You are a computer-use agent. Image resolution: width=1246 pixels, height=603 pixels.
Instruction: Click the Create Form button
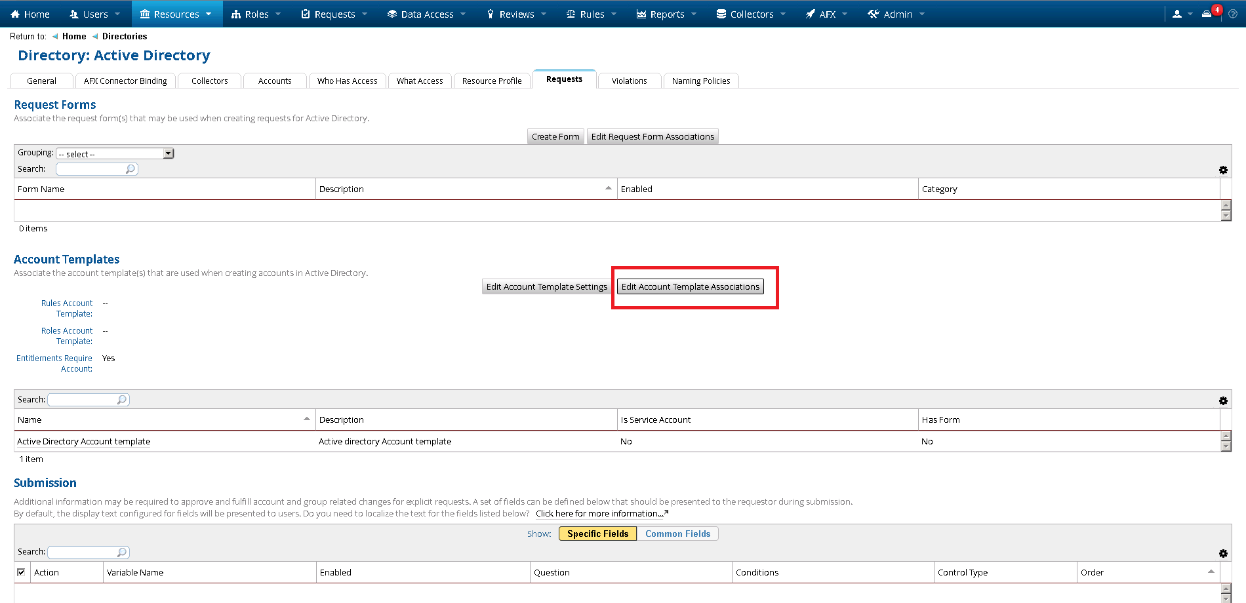(555, 136)
